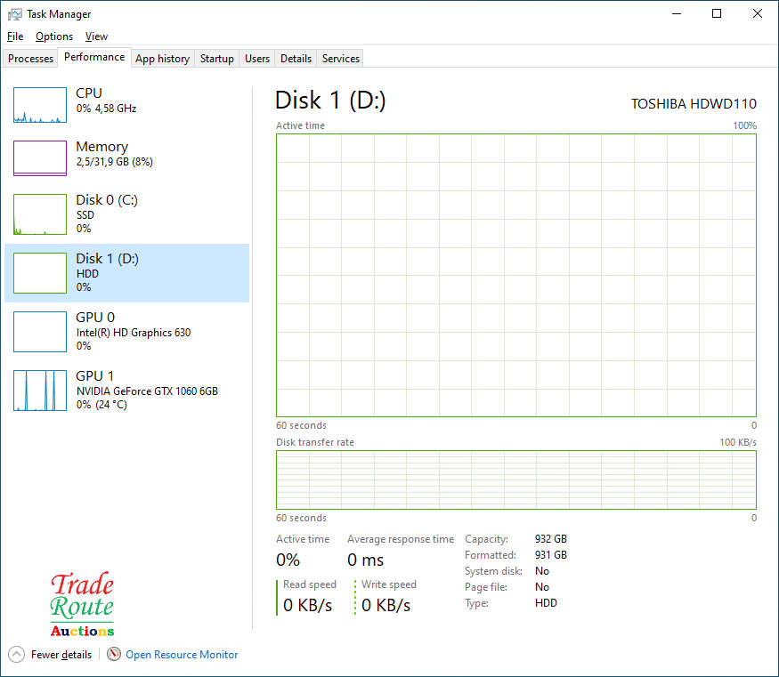This screenshot has height=677, width=779.
Task: Switch to the Users tab
Action: pyautogui.click(x=257, y=59)
